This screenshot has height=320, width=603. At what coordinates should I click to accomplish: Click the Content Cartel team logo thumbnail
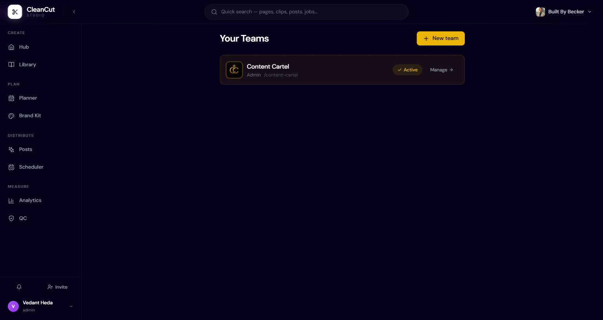point(234,70)
